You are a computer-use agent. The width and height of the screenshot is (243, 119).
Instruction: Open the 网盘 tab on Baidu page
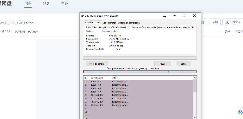coord(28,3)
